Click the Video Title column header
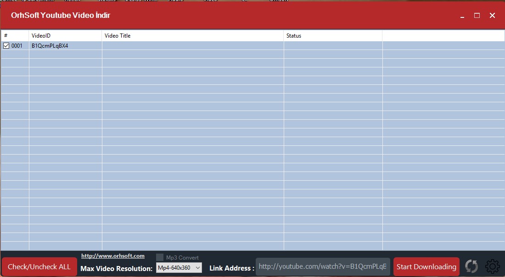 (x=192, y=36)
